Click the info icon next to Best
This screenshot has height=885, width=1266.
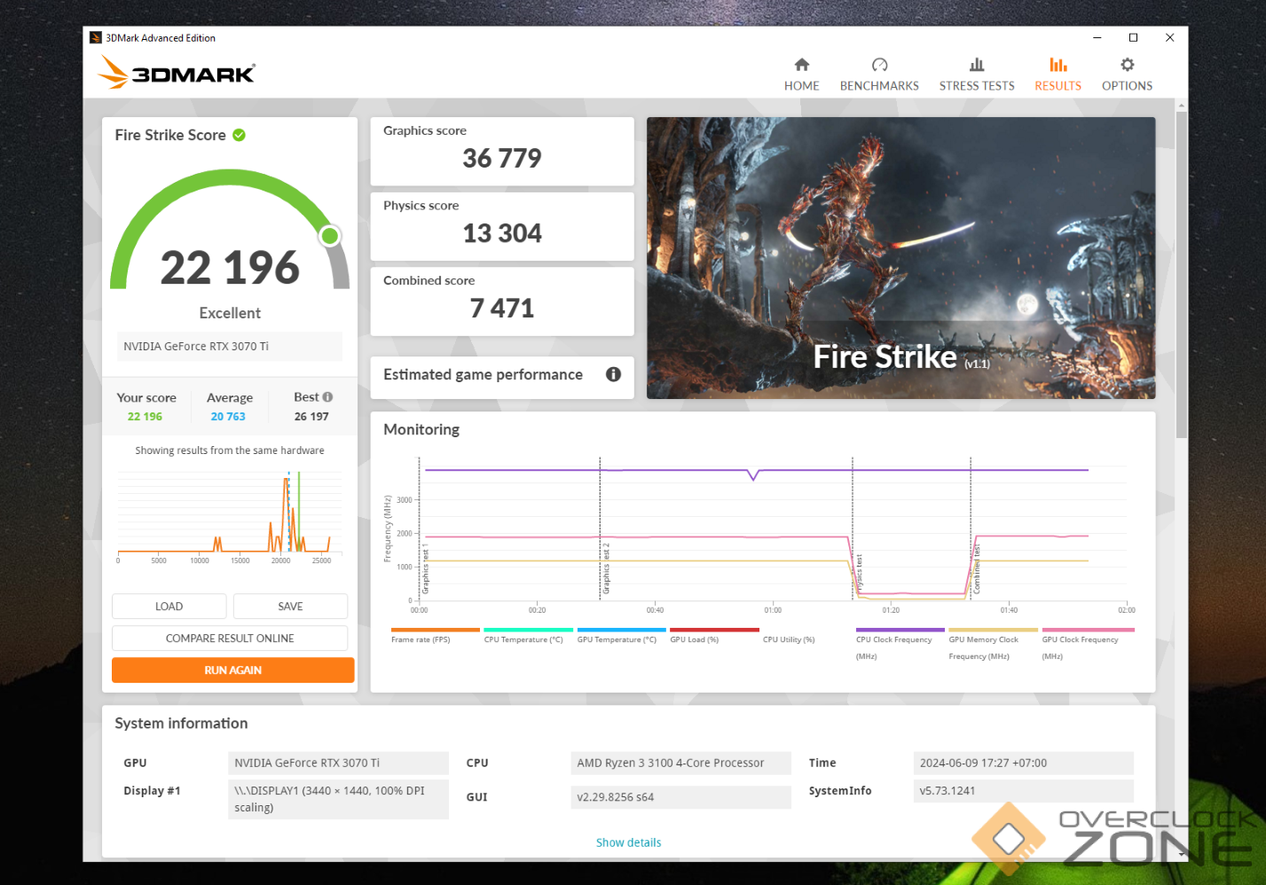pyautogui.click(x=327, y=397)
